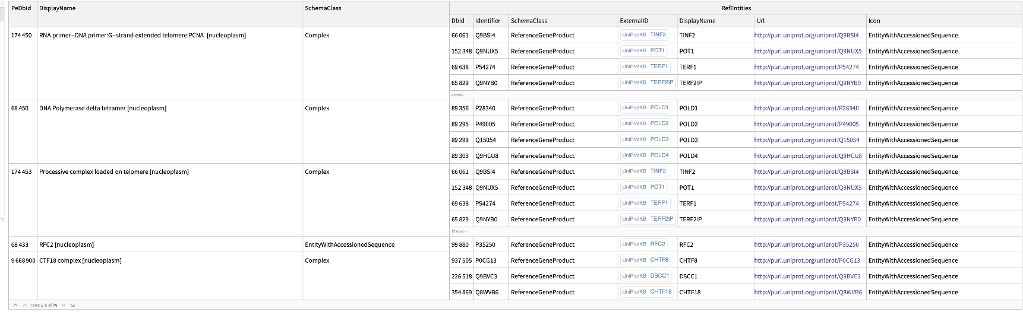
Task: Click the RefEntities column group header
Action: tap(735, 8)
